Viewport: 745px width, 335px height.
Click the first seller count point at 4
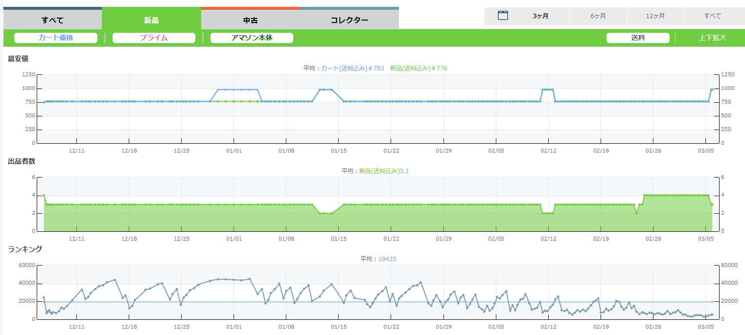pos(44,195)
